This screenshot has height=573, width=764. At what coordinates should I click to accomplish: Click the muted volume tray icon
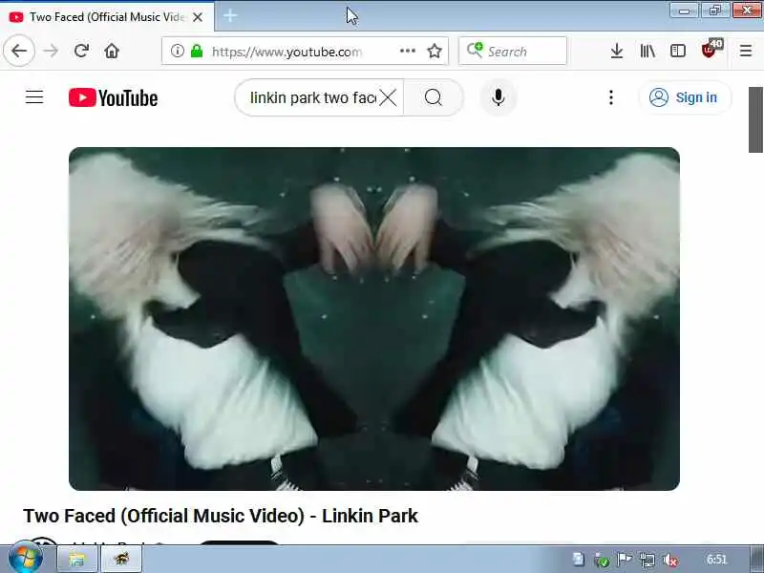pos(670,560)
